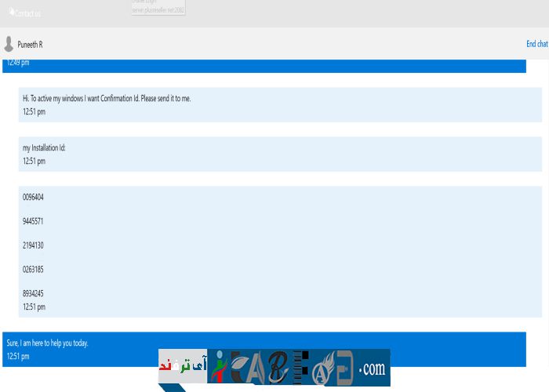
Task: Click the '.com' part of watermark logo
Action: tap(373, 368)
